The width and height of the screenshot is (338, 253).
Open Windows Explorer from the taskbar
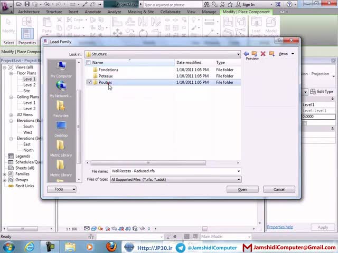point(70,247)
